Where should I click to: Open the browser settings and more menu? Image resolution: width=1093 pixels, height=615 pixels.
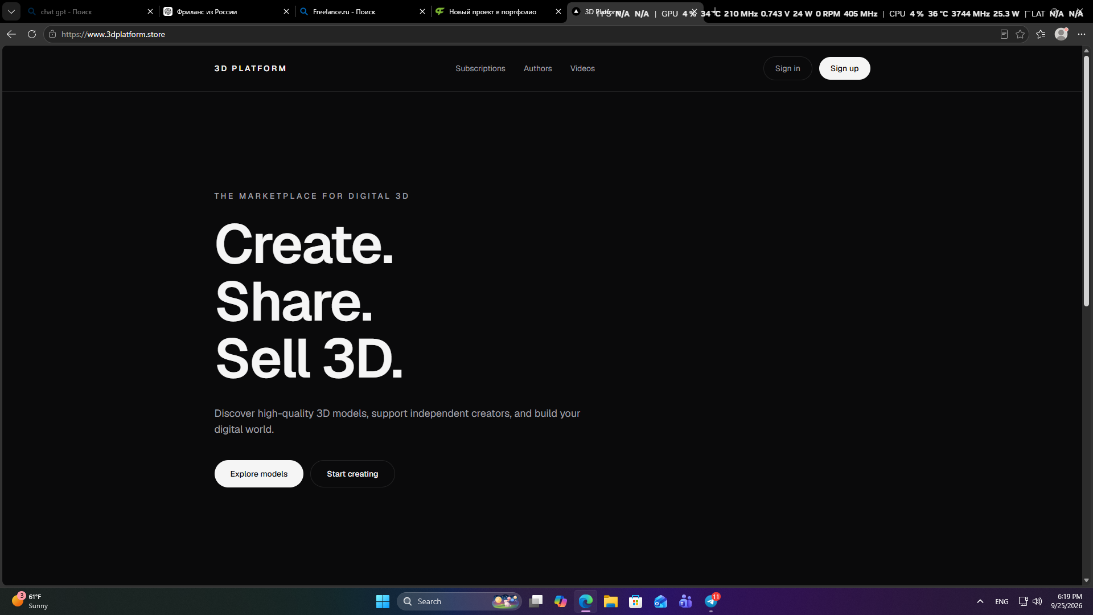pos(1082,34)
